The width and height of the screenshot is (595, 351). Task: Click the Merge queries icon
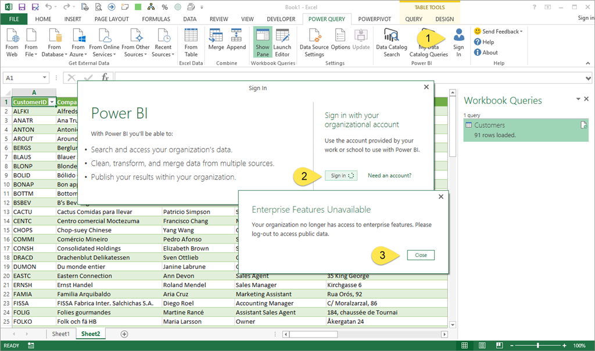click(x=216, y=36)
